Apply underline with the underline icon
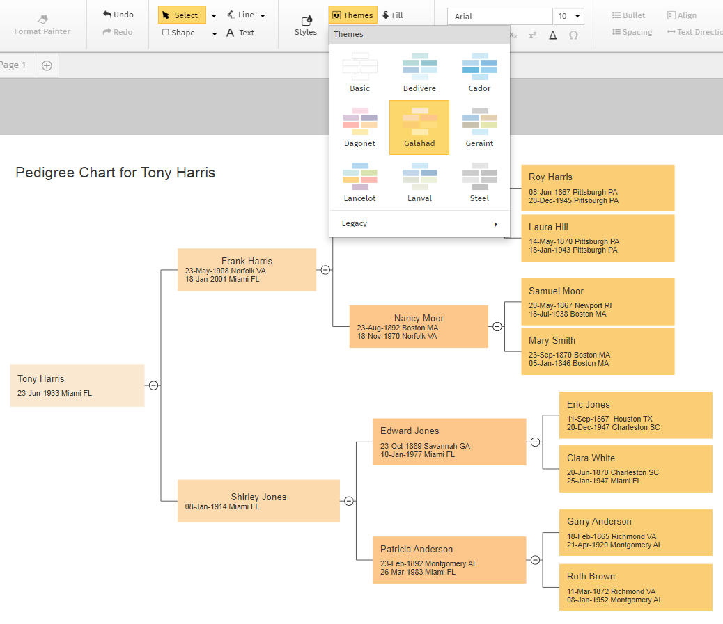This screenshot has width=723, height=624. (552, 35)
